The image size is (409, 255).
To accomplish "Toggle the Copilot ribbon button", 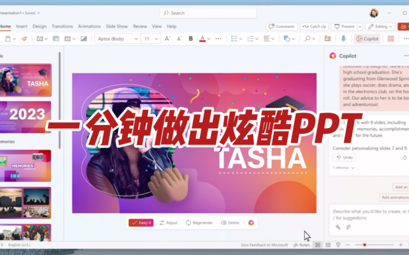I will [x=367, y=39].
